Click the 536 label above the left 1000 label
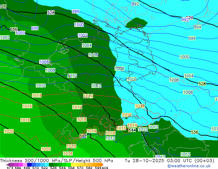218x169 pixels. [x=14, y=29]
